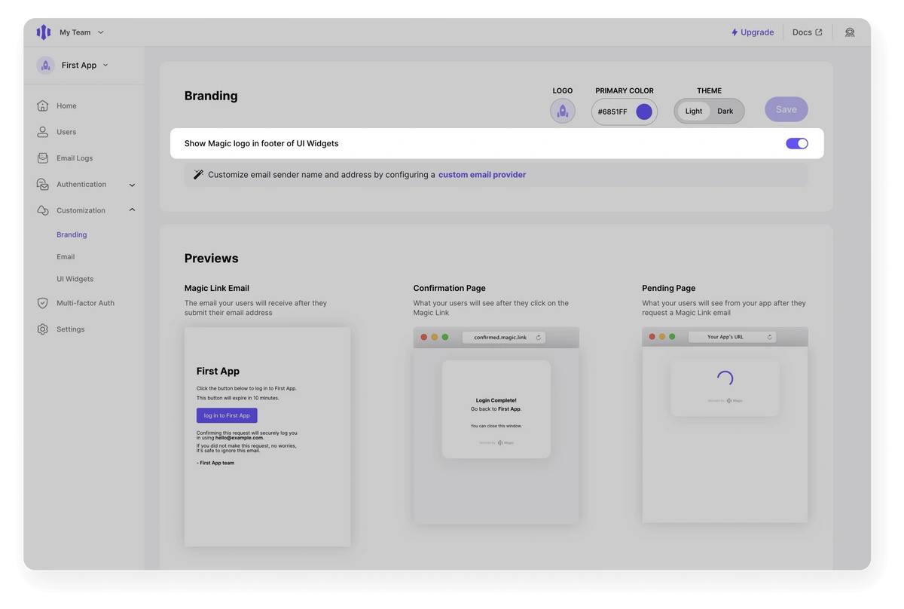Click the Magic Link Email preview thumbnail
Image resolution: width=904 pixels, height=609 pixels.
pyautogui.click(x=267, y=436)
